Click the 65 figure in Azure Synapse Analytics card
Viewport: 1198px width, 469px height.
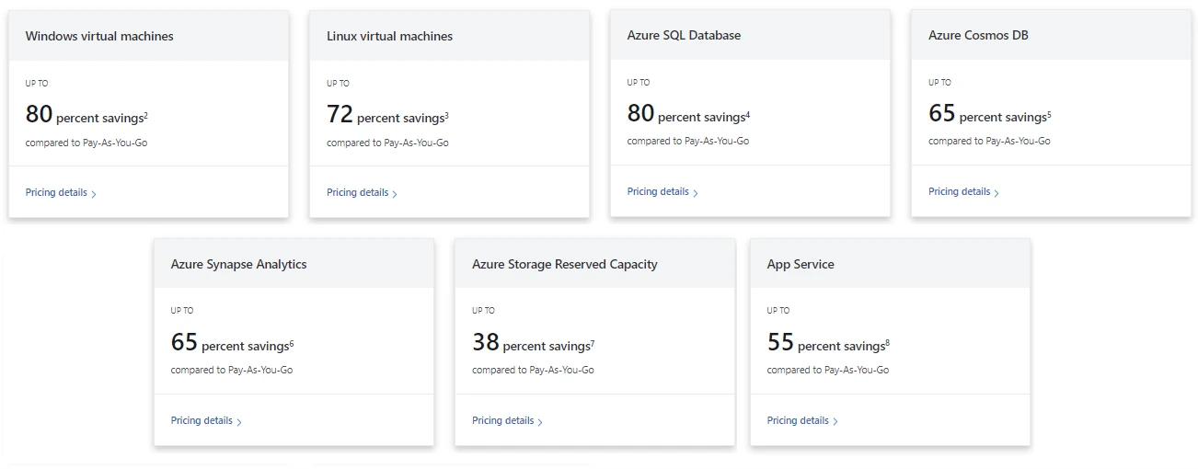(184, 343)
